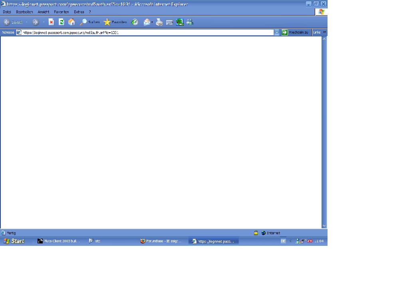The width and height of the screenshot is (409, 307).
Task: Click the Internet zone globe icon
Action: point(264,233)
